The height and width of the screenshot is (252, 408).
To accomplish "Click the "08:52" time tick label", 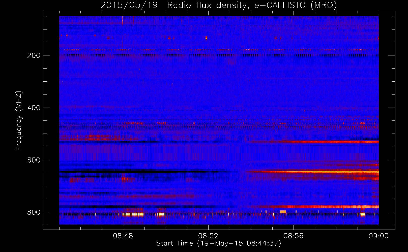I will [208, 236].
